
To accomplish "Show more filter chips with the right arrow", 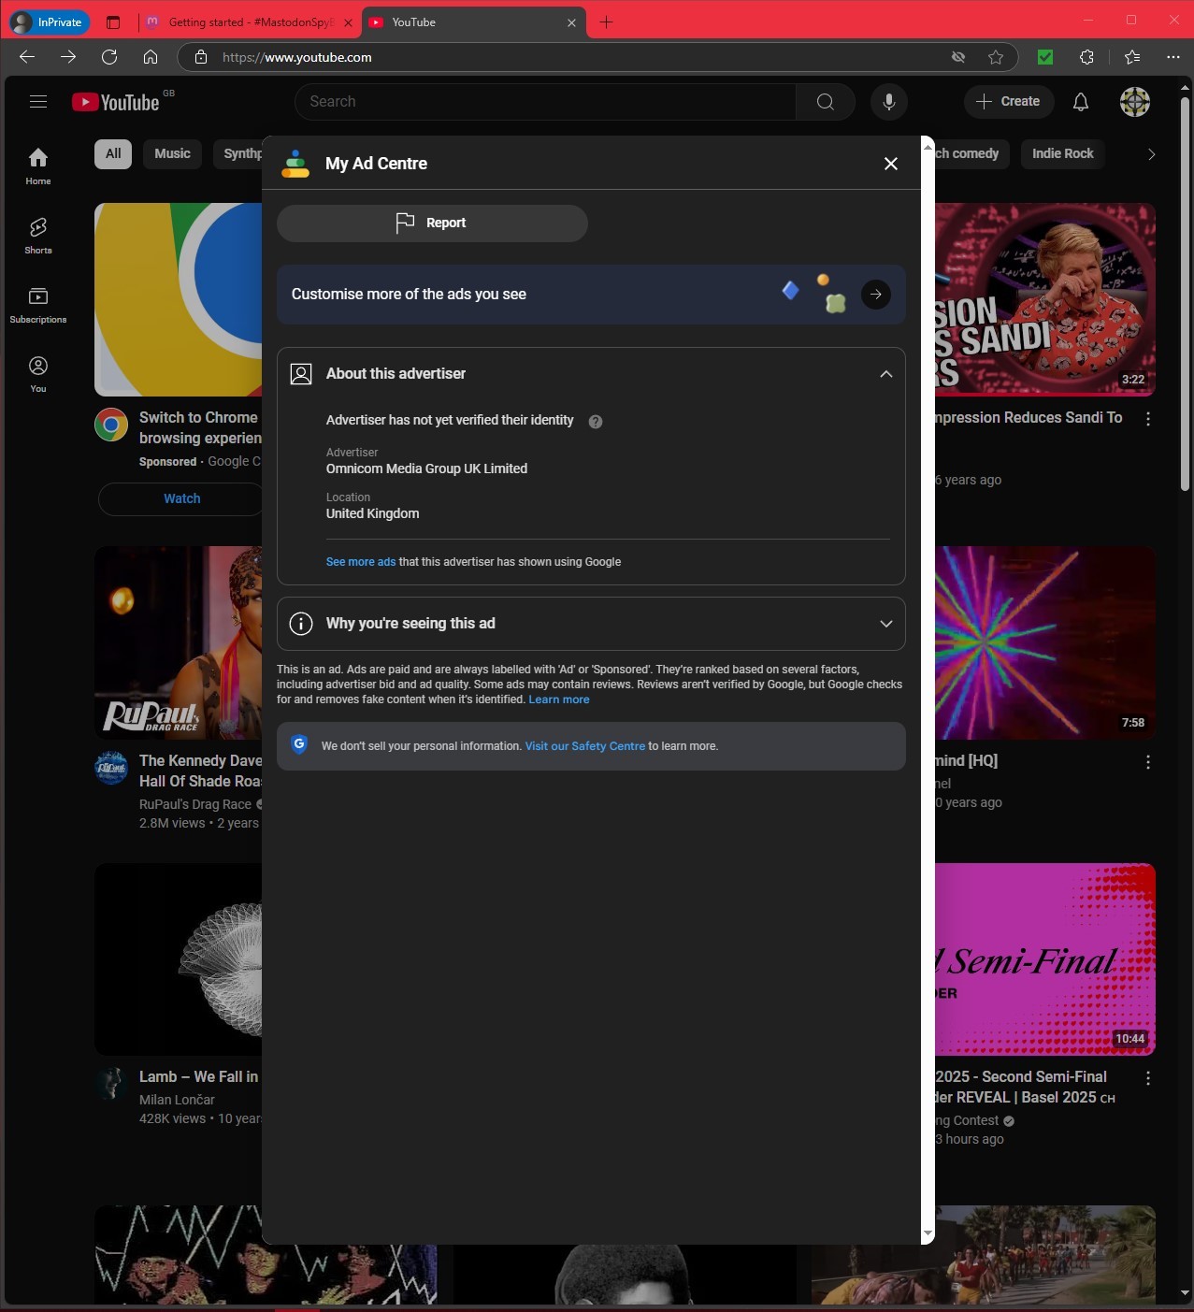I will (x=1151, y=154).
